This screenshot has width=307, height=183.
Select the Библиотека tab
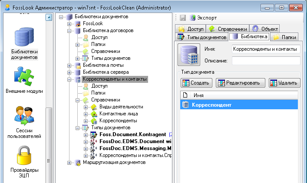249,36
